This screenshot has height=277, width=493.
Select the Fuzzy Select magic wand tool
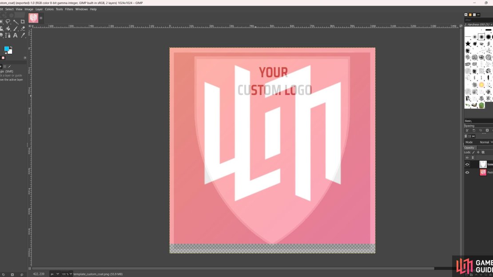16,22
